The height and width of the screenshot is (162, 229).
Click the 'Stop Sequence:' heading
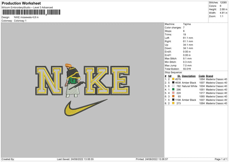click(174, 72)
